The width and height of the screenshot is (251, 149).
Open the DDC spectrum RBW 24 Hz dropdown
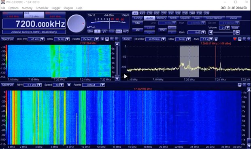tap(68, 39)
